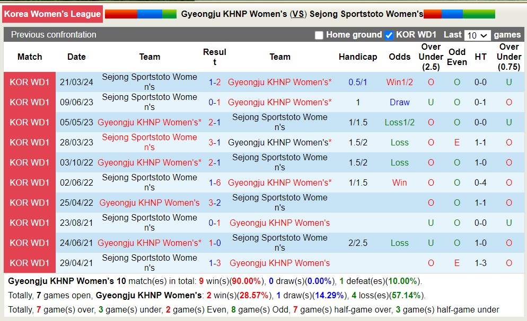Enable the Home ground checkbox
This screenshot has height=321, width=527.
click(x=319, y=35)
